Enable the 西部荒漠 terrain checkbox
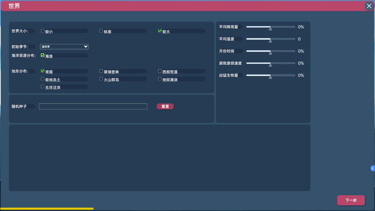 (x=160, y=71)
